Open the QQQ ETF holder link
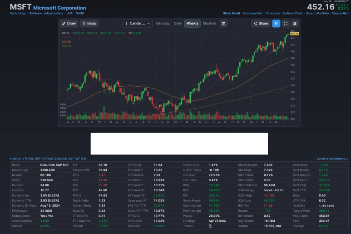The height and width of the screenshot is (234, 351). [x=58, y=159]
